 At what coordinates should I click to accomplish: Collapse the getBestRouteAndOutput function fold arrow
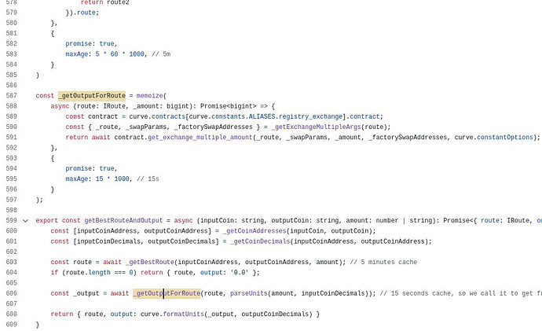click(x=25, y=221)
